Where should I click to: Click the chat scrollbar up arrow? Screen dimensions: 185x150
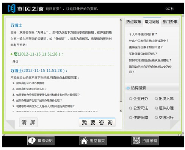point(121,20)
